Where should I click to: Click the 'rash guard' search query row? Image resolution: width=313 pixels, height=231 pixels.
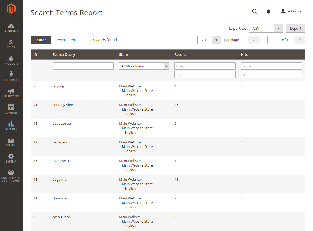168,222
